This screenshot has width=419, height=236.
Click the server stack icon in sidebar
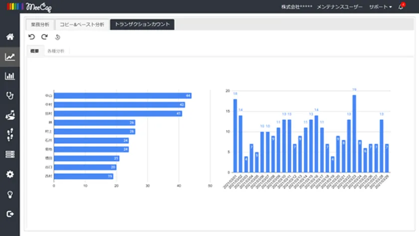[9, 155]
